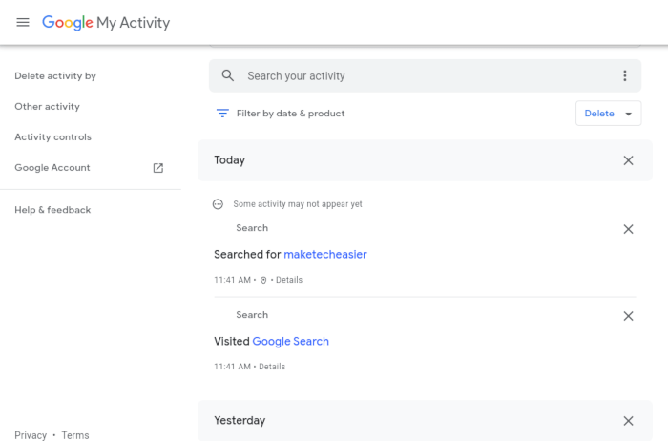The width and height of the screenshot is (668, 441).
Task: Click the filter lines icon
Action: [x=222, y=114]
